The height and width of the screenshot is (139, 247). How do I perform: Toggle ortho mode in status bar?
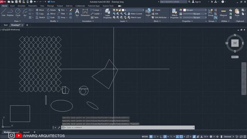pos(161,137)
